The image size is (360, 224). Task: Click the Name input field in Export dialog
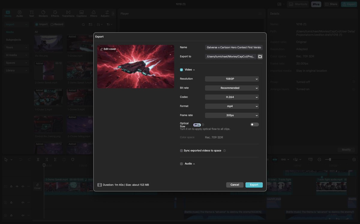point(234,48)
